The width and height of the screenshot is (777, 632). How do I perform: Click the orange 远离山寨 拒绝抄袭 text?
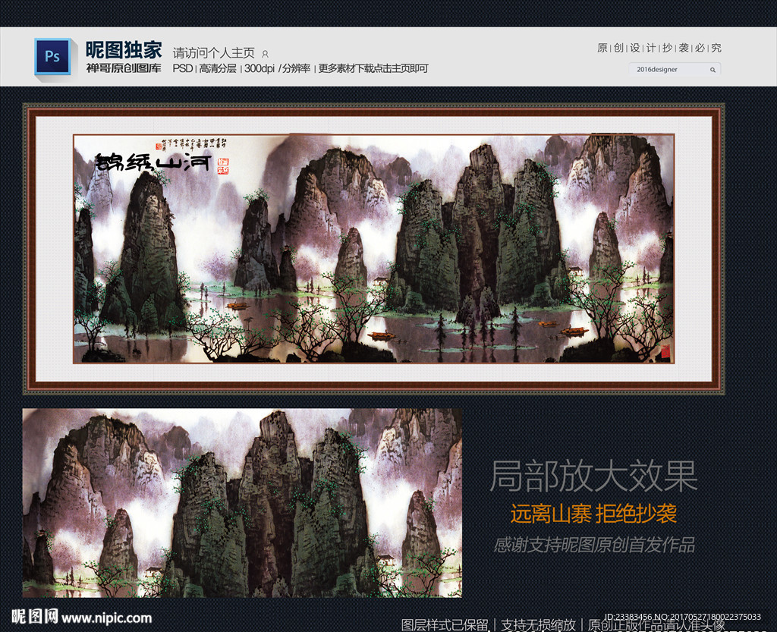[x=593, y=514]
